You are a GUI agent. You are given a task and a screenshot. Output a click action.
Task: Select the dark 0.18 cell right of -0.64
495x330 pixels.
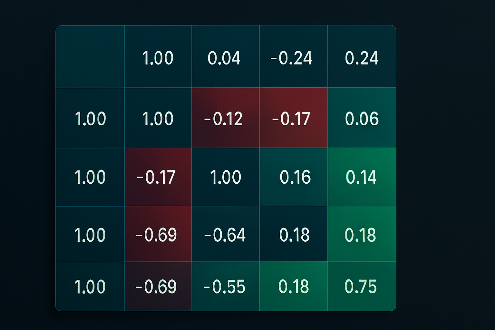click(x=295, y=235)
